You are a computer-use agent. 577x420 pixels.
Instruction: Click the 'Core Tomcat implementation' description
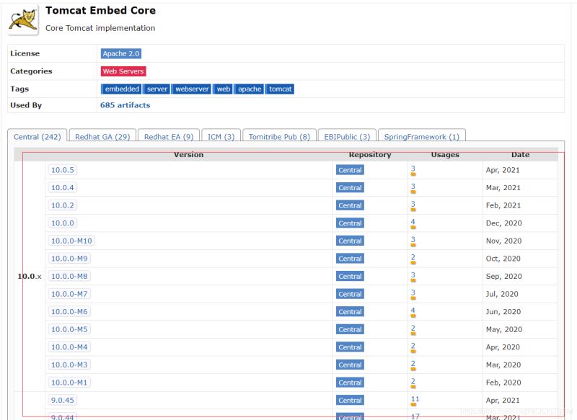click(100, 28)
